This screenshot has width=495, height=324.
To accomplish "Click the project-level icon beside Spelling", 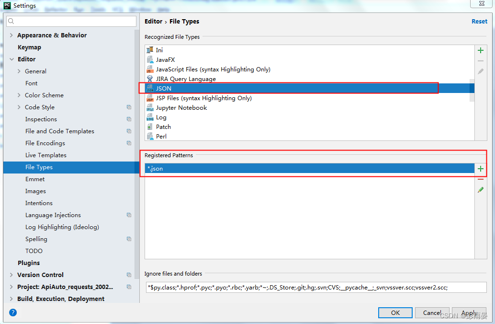I will [x=129, y=239].
